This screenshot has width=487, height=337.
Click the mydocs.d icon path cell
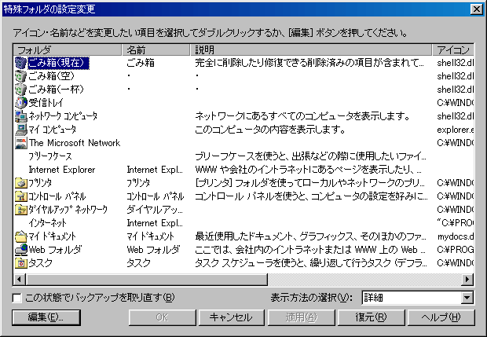click(x=455, y=236)
